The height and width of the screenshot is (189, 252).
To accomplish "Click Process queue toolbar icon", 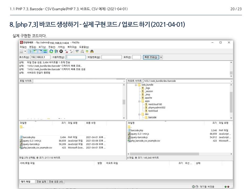I will click(56, 51).
